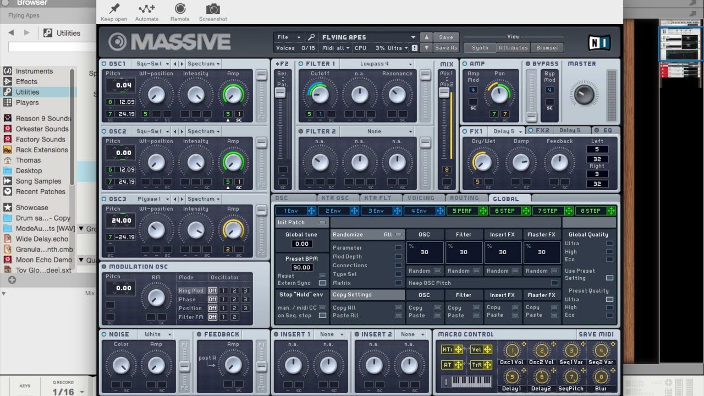This screenshot has height=396, width=704.
Task: Add new browser location plus icon
Action: pos(12,280)
